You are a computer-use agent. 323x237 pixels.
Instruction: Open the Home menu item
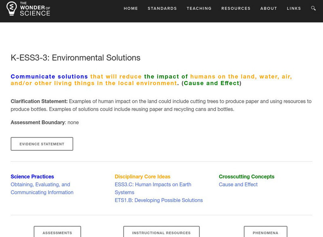click(x=131, y=8)
